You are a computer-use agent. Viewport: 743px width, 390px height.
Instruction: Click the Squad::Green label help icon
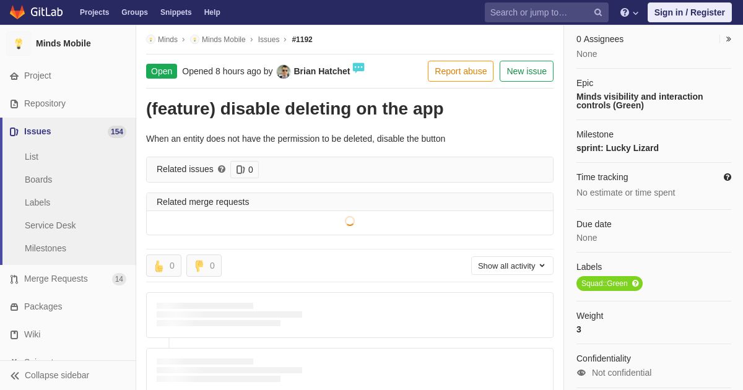635,284
